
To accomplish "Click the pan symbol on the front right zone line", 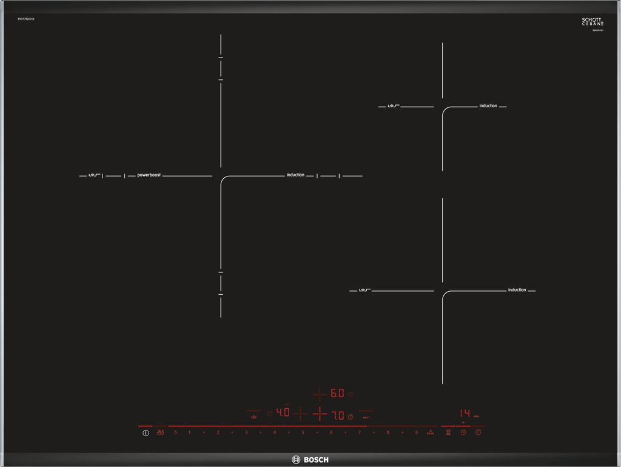I will 364,290.
